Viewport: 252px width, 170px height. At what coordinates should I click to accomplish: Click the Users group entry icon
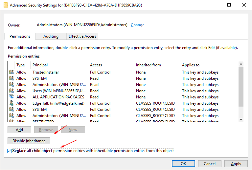click(x=11, y=91)
